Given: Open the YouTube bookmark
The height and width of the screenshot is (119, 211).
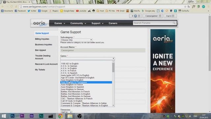Looking at the screenshot, I should click(x=81, y=11).
